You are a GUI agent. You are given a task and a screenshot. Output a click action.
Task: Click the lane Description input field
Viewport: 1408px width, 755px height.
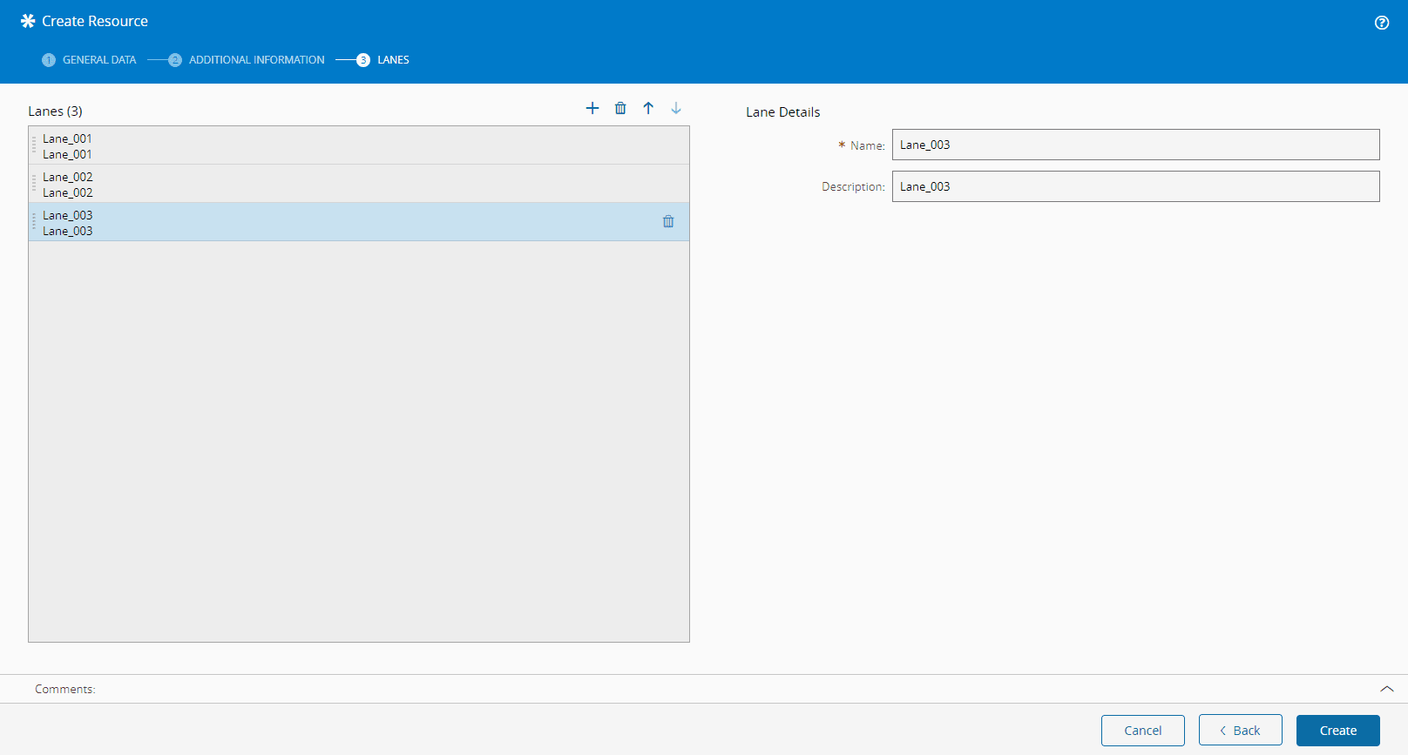coord(1135,186)
